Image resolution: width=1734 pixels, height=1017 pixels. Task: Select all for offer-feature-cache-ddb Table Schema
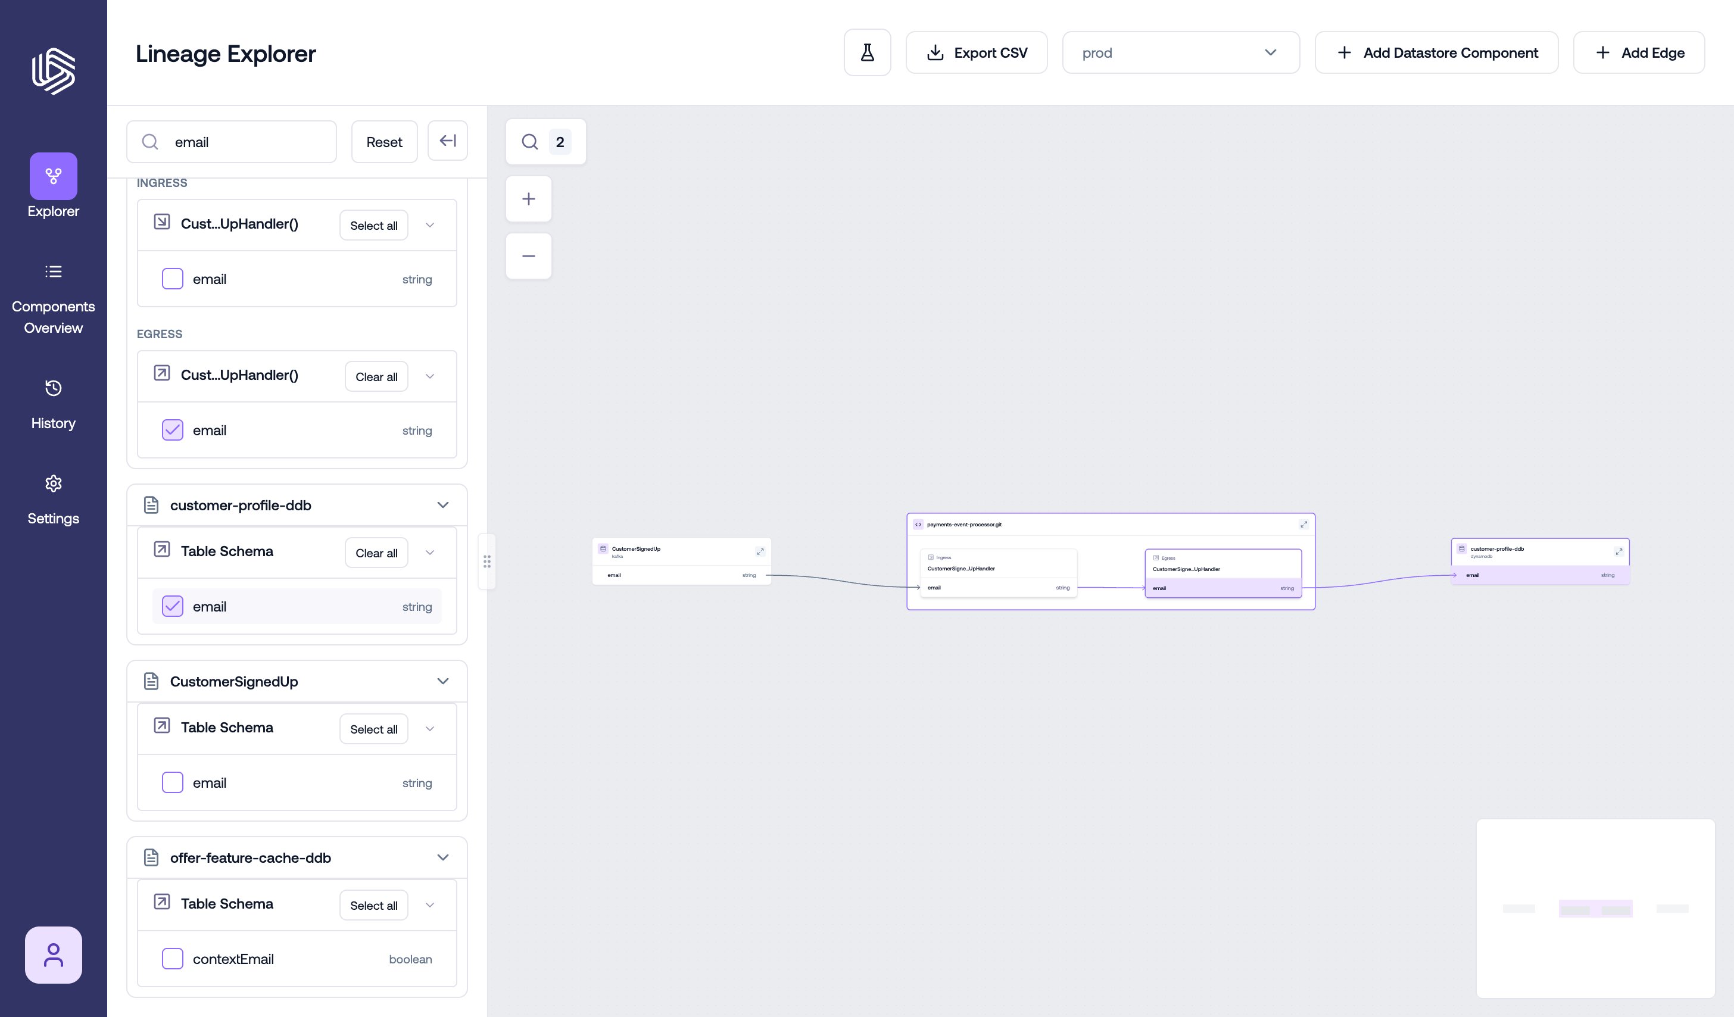pos(373,905)
